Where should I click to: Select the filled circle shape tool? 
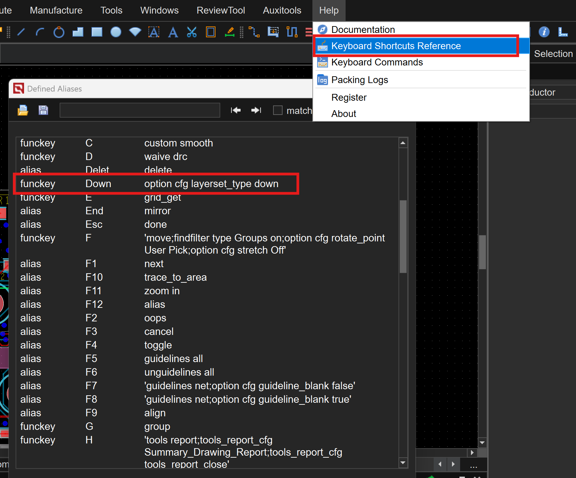click(x=116, y=32)
